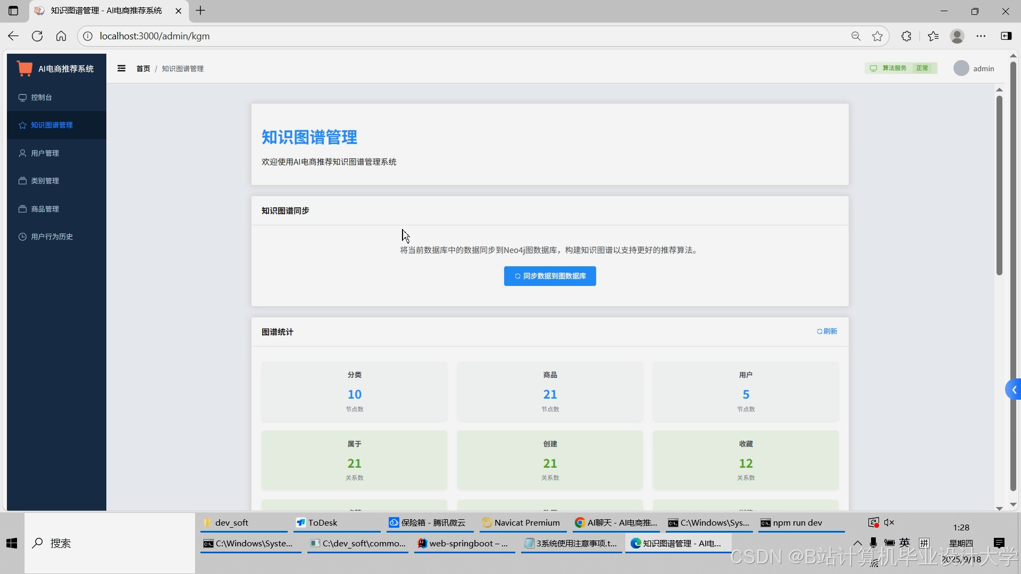
Task: Open browser settings ellipsis menu
Action: pyautogui.click(x=981, y=36)
